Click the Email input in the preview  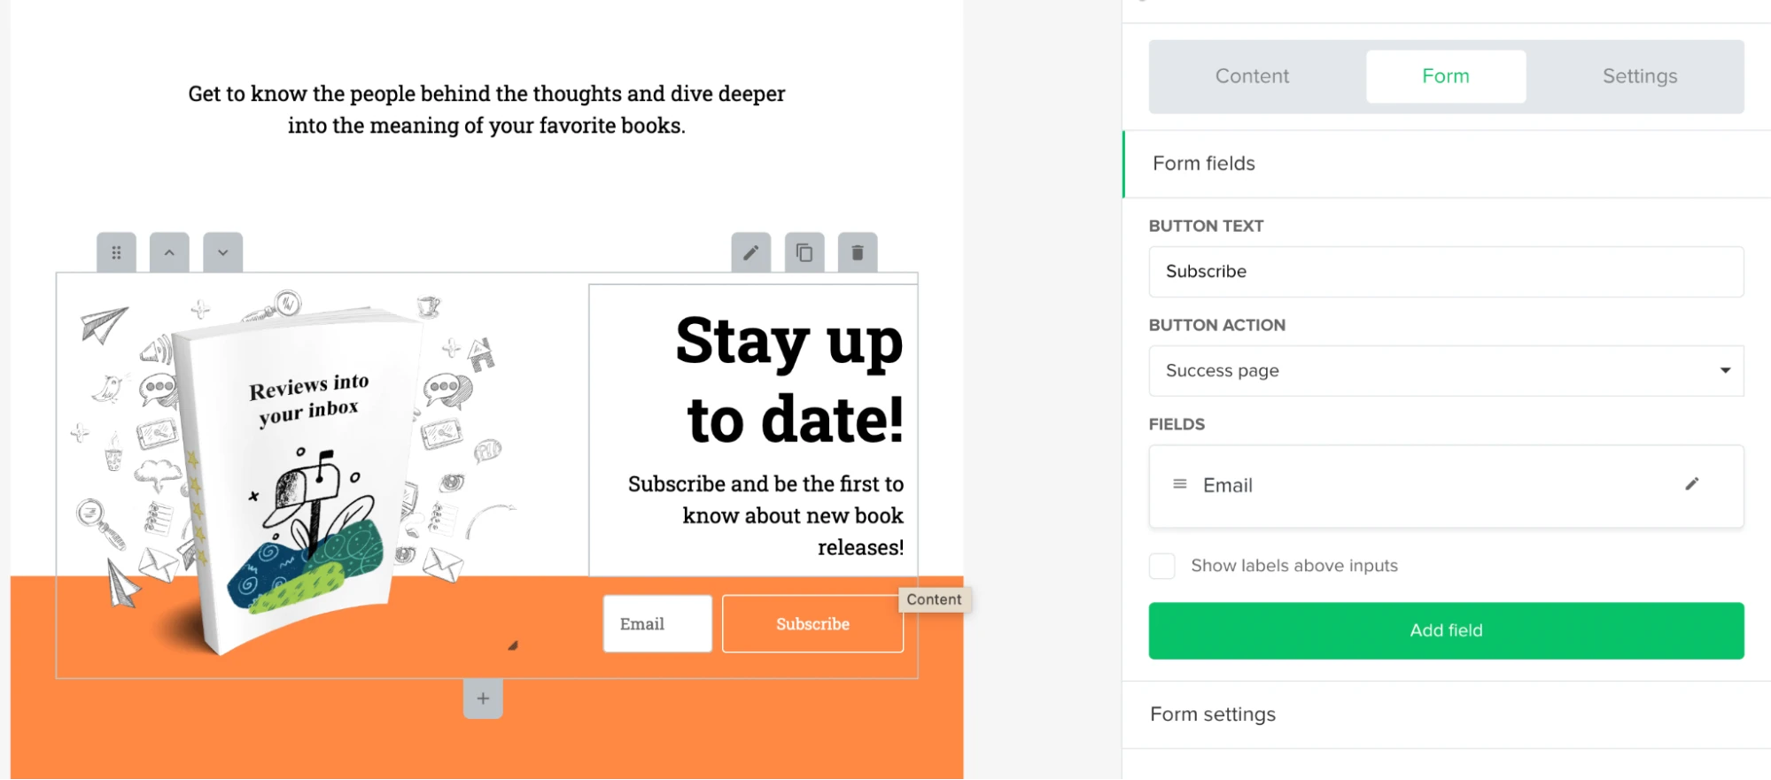pyautogui.click(x=657, y=624)
